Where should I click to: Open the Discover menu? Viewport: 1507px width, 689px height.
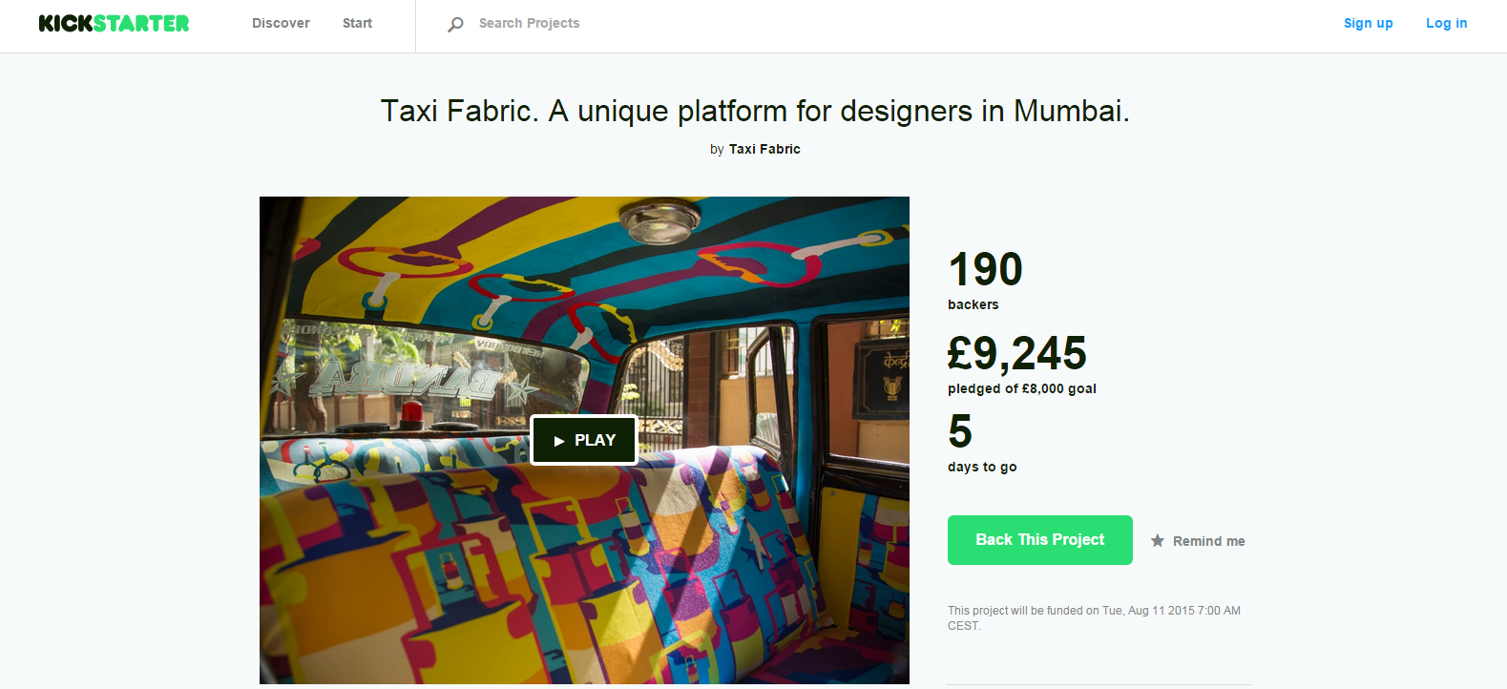point(281,23)
